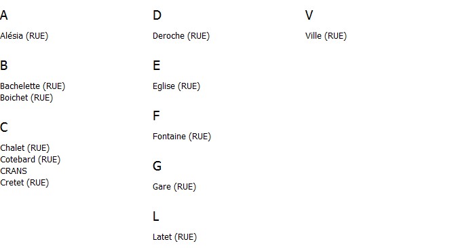The height and width of the screenshot is (248, 458).
Task: Open the Deroche (RUE) street link
Action: [181, 36]
